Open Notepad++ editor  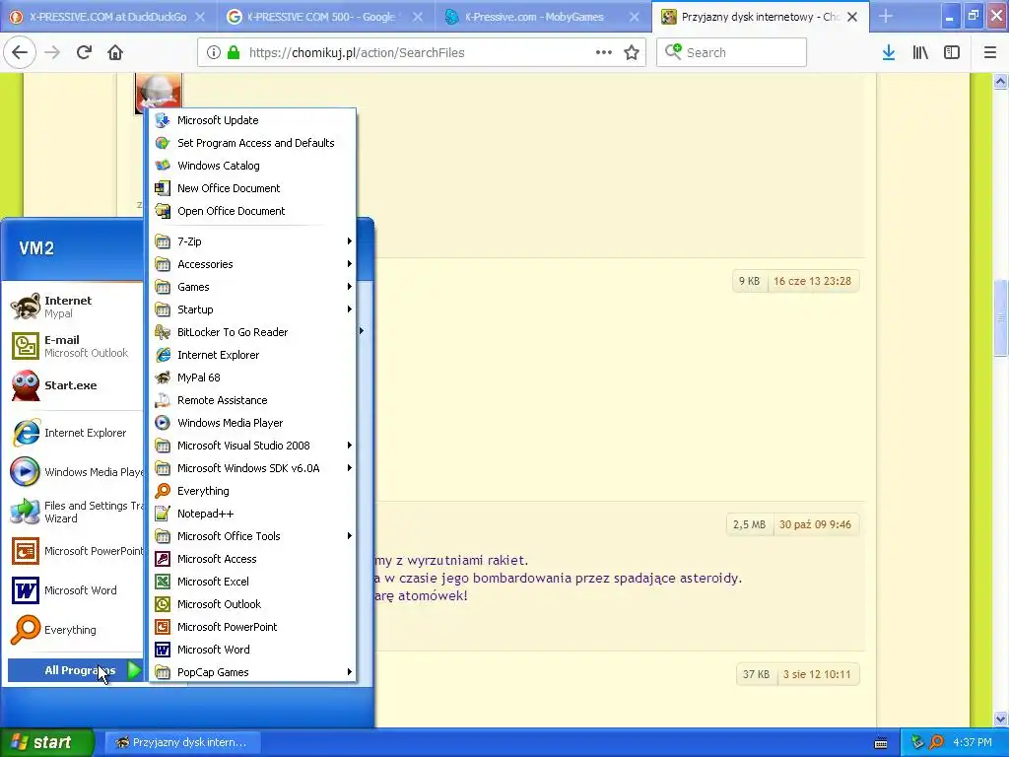[x=253, y=513]
